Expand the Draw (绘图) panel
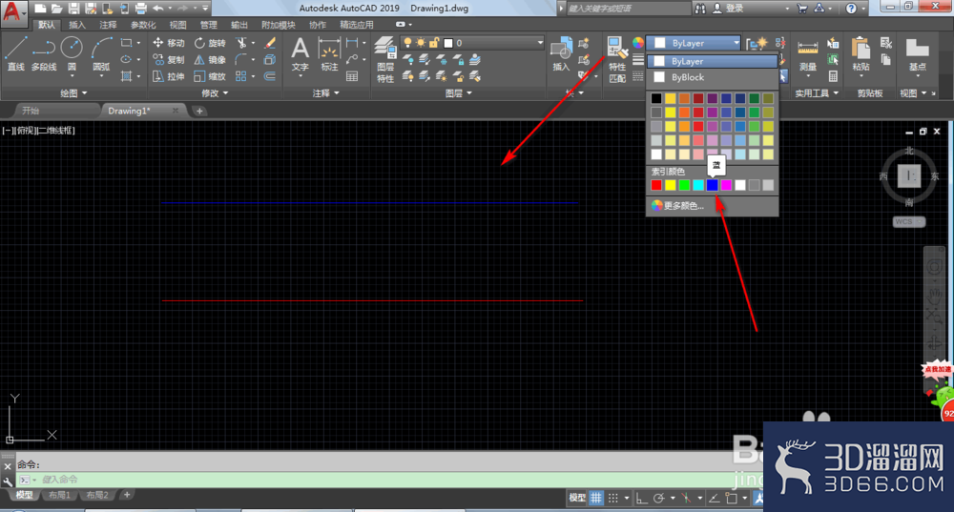The image size is (954, 512). coord(73,93)
